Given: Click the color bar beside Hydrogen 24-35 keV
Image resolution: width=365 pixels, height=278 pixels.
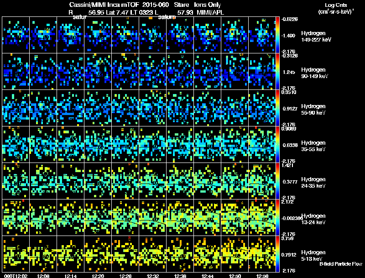Looking at the screenshot, I should (x=277, y=181).
